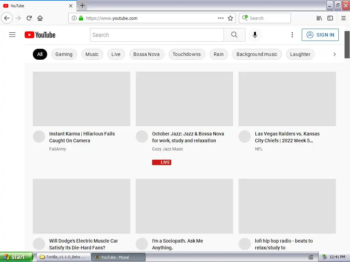Open Instant Karma video thumbnail
The image size is (350, 262).
(x=81, y=99)
